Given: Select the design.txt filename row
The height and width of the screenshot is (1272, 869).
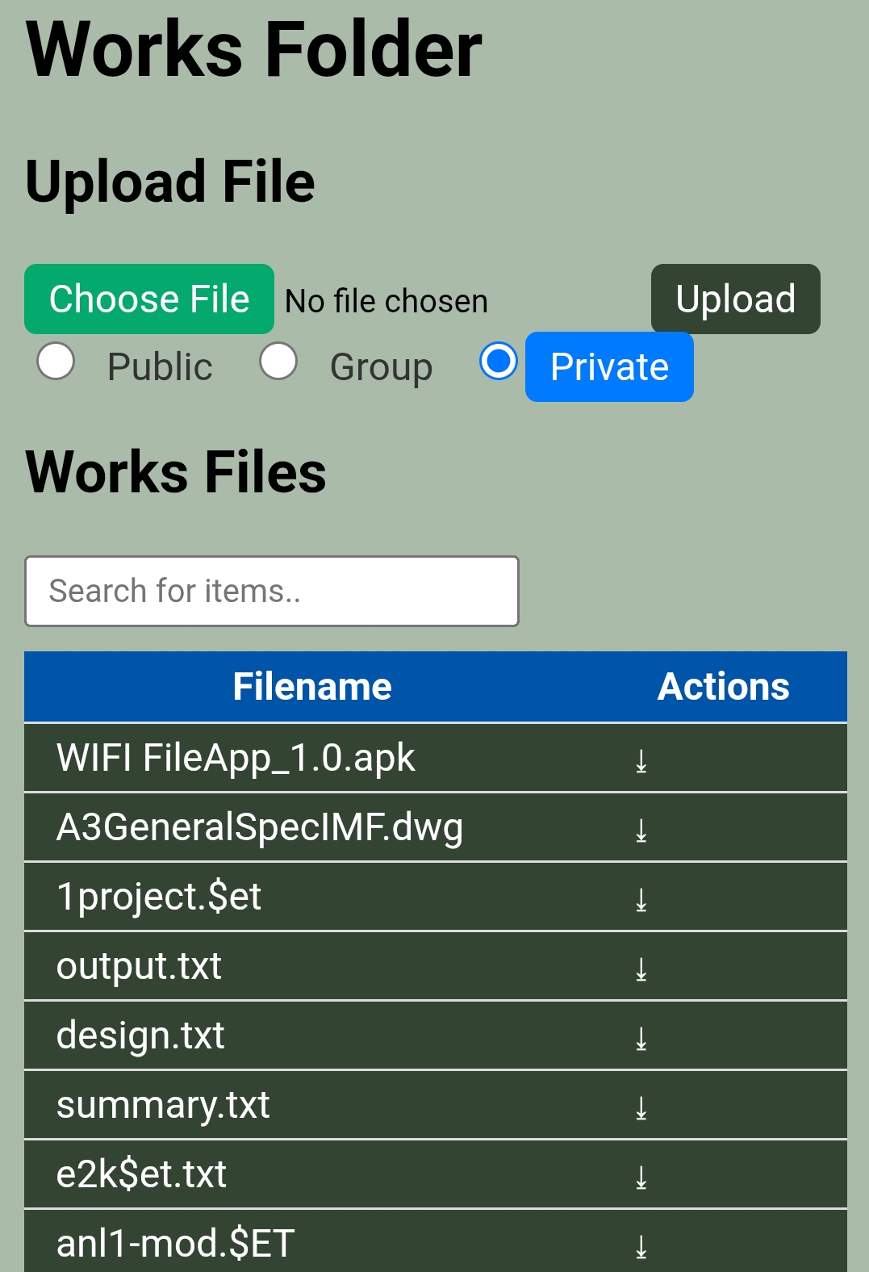Looking at the screenshot, I should point(140,1036).
